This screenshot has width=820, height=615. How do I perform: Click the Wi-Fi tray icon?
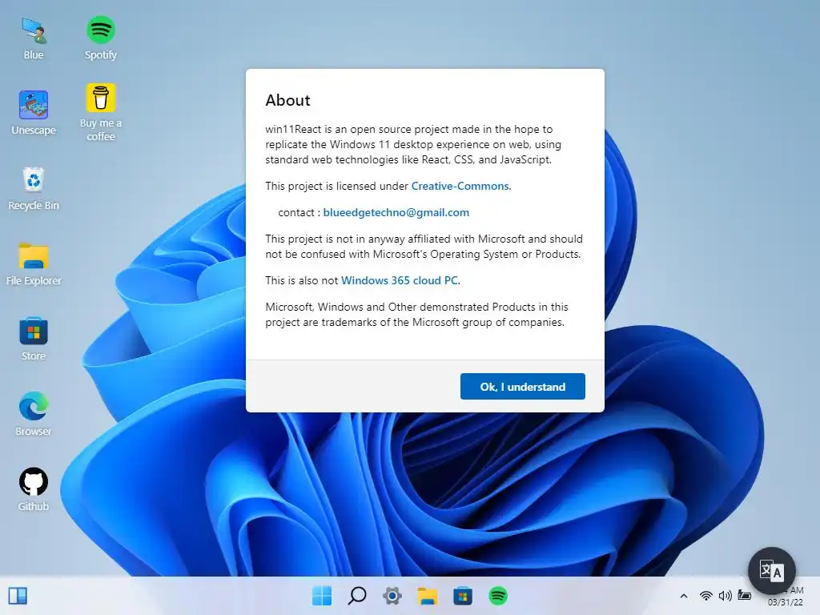click(706, 596)
